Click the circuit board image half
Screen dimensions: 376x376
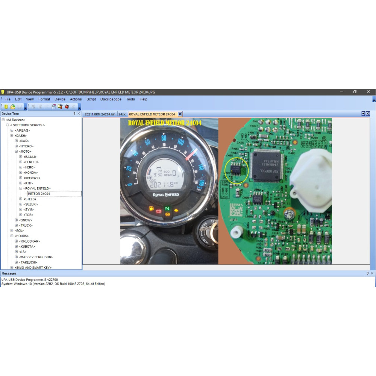pyautogui.click(x=275, y=191)
